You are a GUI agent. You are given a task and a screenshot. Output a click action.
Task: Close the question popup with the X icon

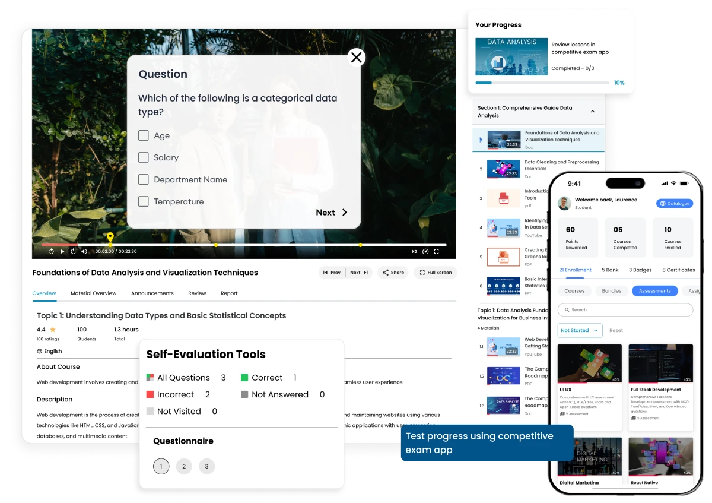[x=356, y=58]
